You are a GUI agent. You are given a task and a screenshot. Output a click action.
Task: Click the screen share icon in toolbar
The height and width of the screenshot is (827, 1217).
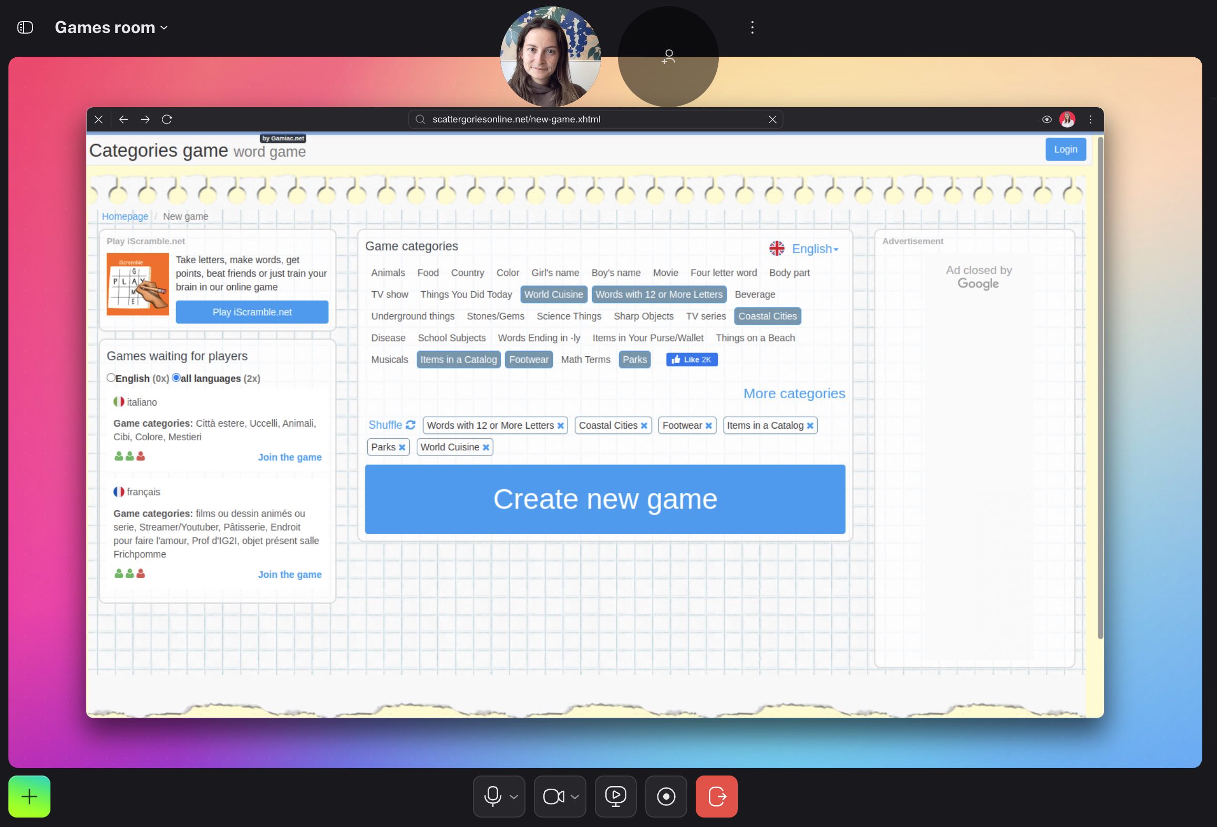[x=615, y=795]
